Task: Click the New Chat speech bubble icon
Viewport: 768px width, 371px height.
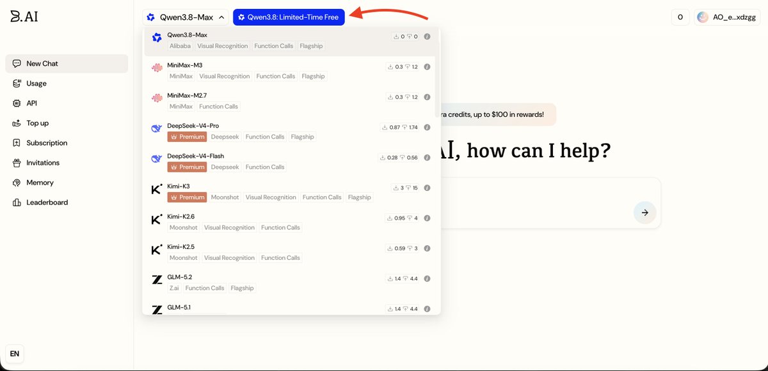Action: click(17, 64)
